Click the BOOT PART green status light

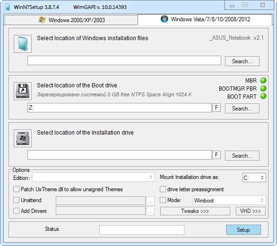point(263,96)
